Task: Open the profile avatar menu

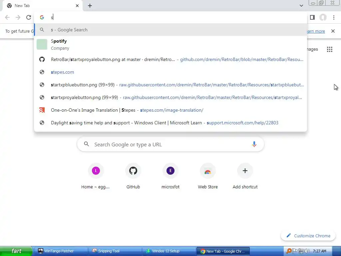Action: click(x=323, y=17)
